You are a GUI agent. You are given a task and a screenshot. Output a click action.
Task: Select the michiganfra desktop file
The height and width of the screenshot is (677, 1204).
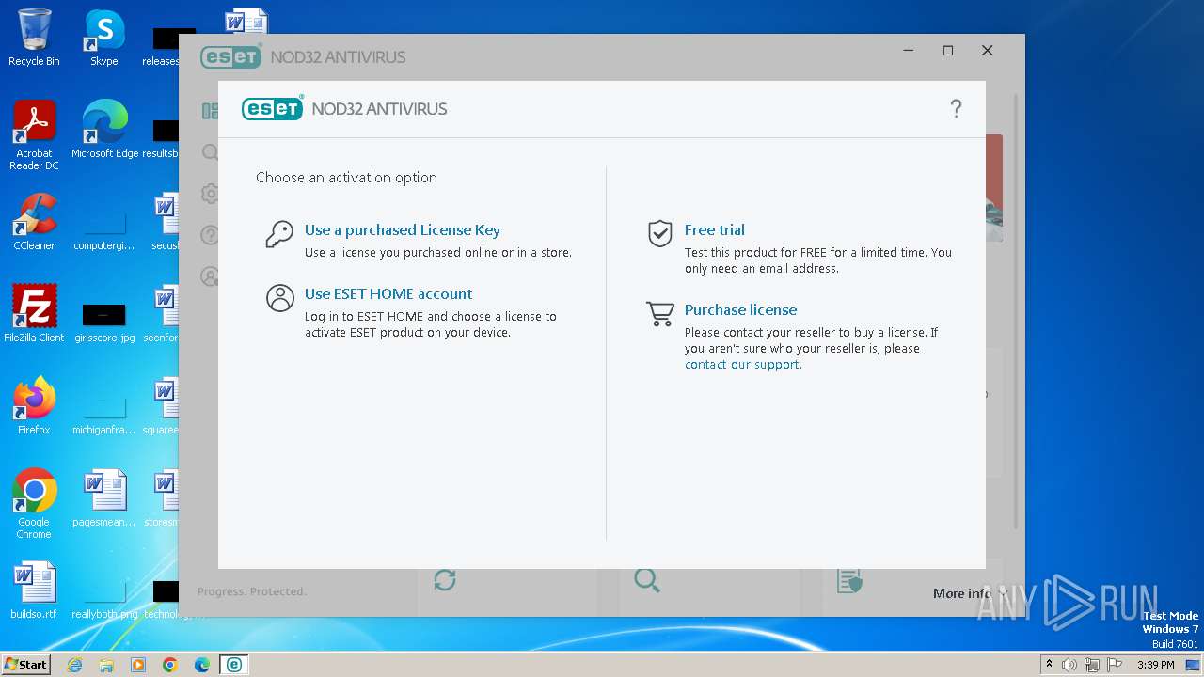(x=104, y=412)
